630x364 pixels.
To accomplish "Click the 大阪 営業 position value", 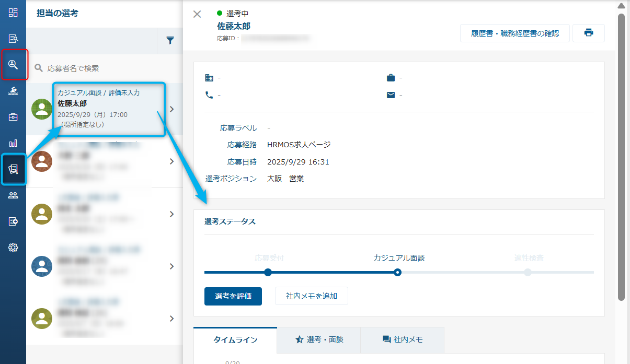I will coord(285,179).
